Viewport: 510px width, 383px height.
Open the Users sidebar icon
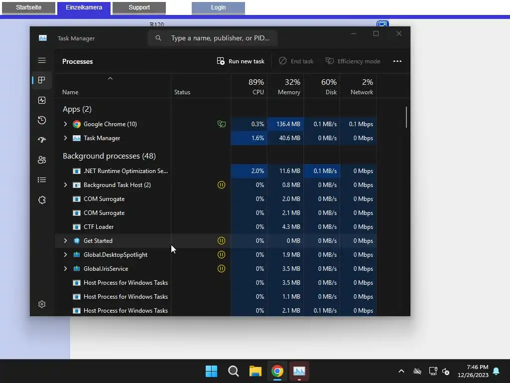42,160
